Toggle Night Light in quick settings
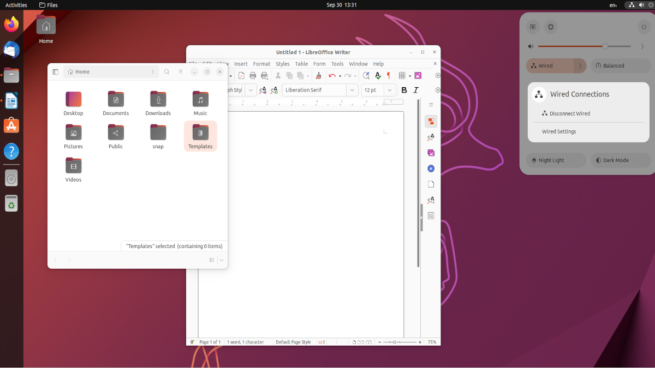 (x=556, y=160)
